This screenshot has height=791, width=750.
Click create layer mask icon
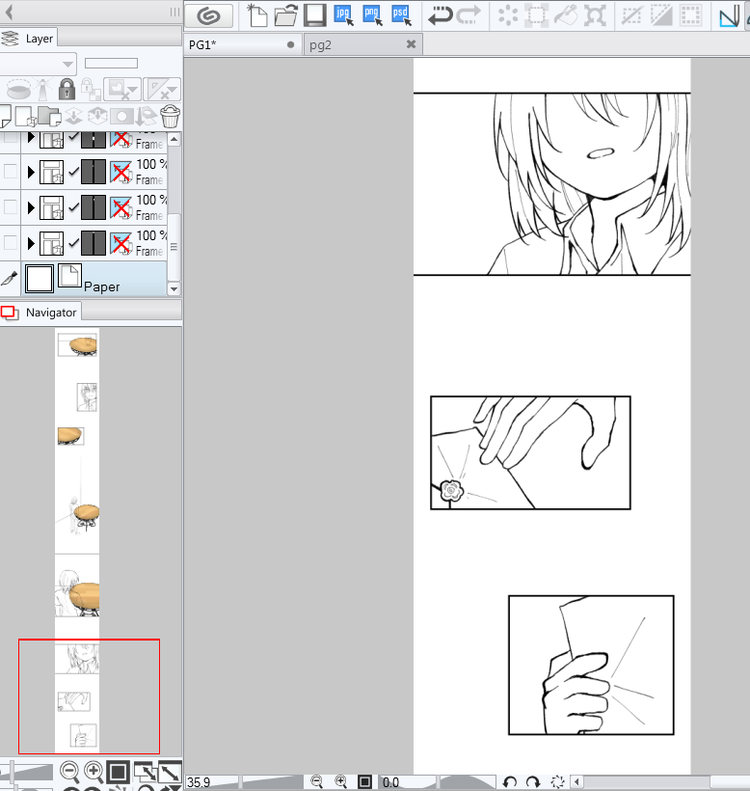click(x=121, y=117)
